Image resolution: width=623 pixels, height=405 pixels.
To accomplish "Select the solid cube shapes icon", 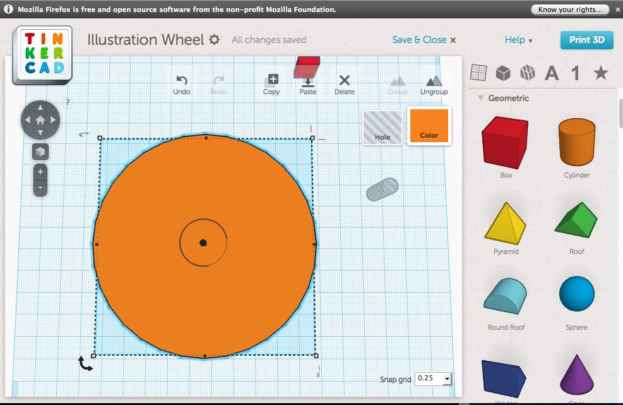I will tap(503, 73).
